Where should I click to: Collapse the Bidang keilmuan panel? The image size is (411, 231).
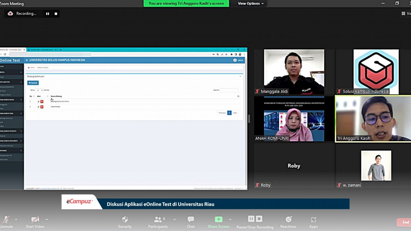coord(240,76)
